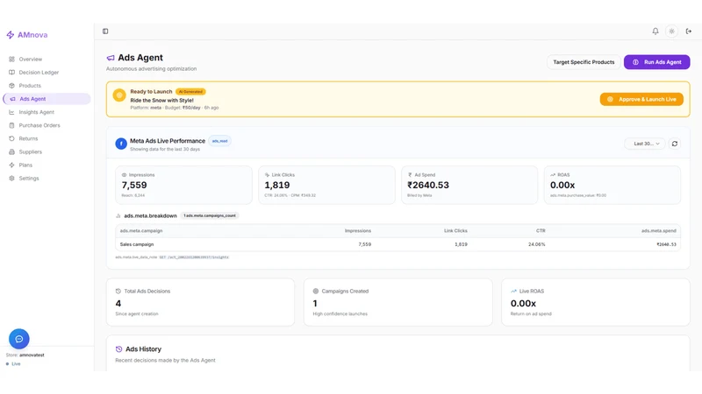The image size is (702, 394).
Task: Click the Meta Facebook logo icon
Action: point(121,144)
